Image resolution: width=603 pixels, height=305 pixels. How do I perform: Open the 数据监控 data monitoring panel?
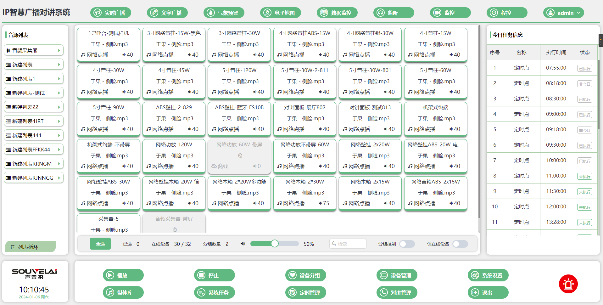[337, 13]
